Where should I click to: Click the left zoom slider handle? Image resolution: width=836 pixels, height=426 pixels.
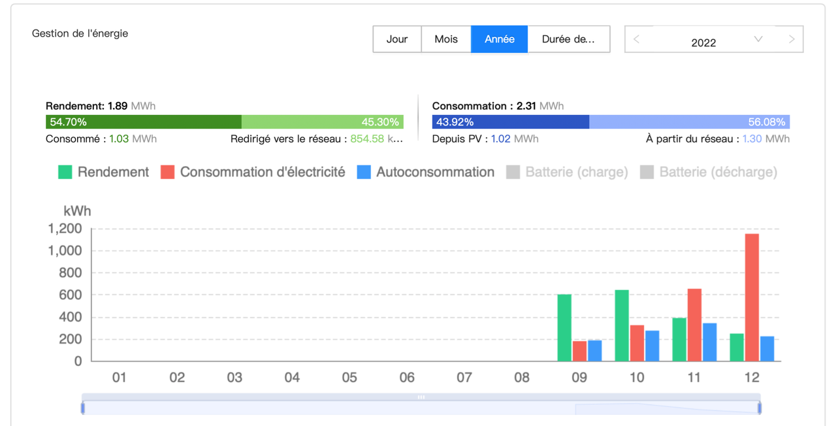(83, 408)
